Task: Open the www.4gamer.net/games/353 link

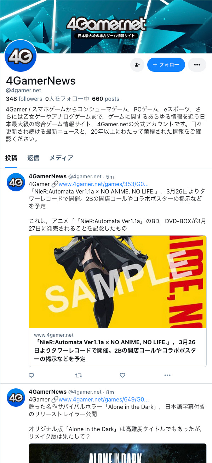Action: coord(103,184)
